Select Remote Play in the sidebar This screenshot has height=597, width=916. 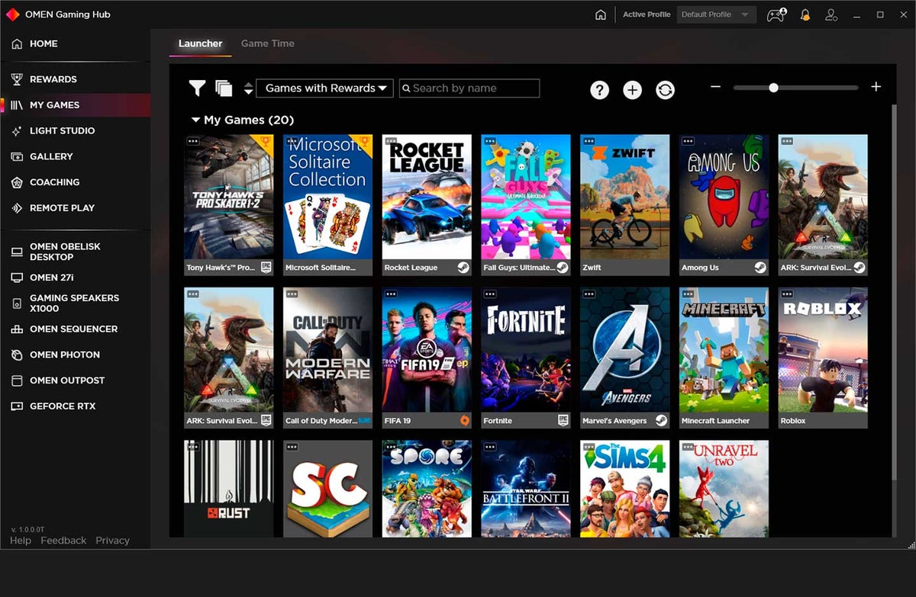(62, 207)
